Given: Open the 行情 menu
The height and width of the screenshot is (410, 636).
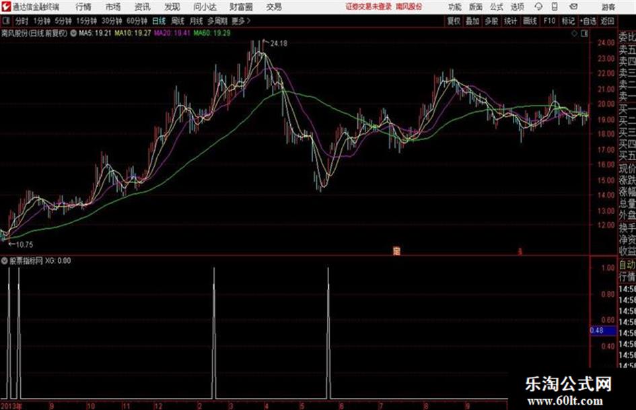Looking at the screenshot, I should tap(83, 7).
